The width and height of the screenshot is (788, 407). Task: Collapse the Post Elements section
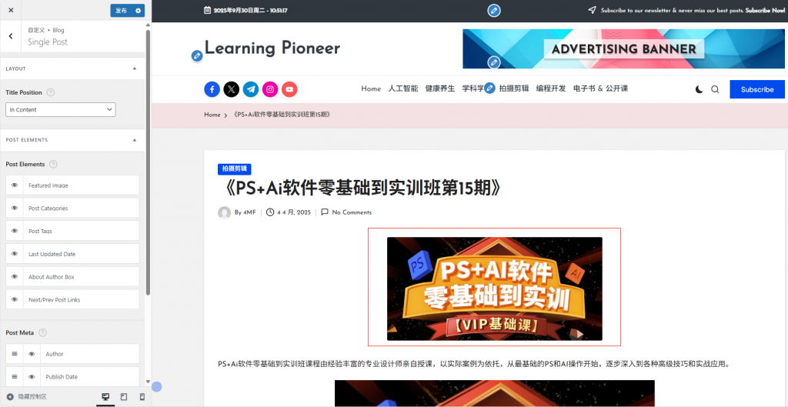tap(135, 140)
